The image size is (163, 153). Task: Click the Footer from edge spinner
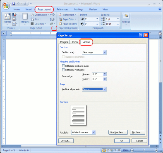pyautogui.click(x=105, y=79)
